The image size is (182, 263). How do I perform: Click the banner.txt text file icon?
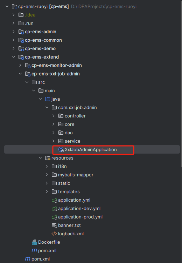click(54, 225)
